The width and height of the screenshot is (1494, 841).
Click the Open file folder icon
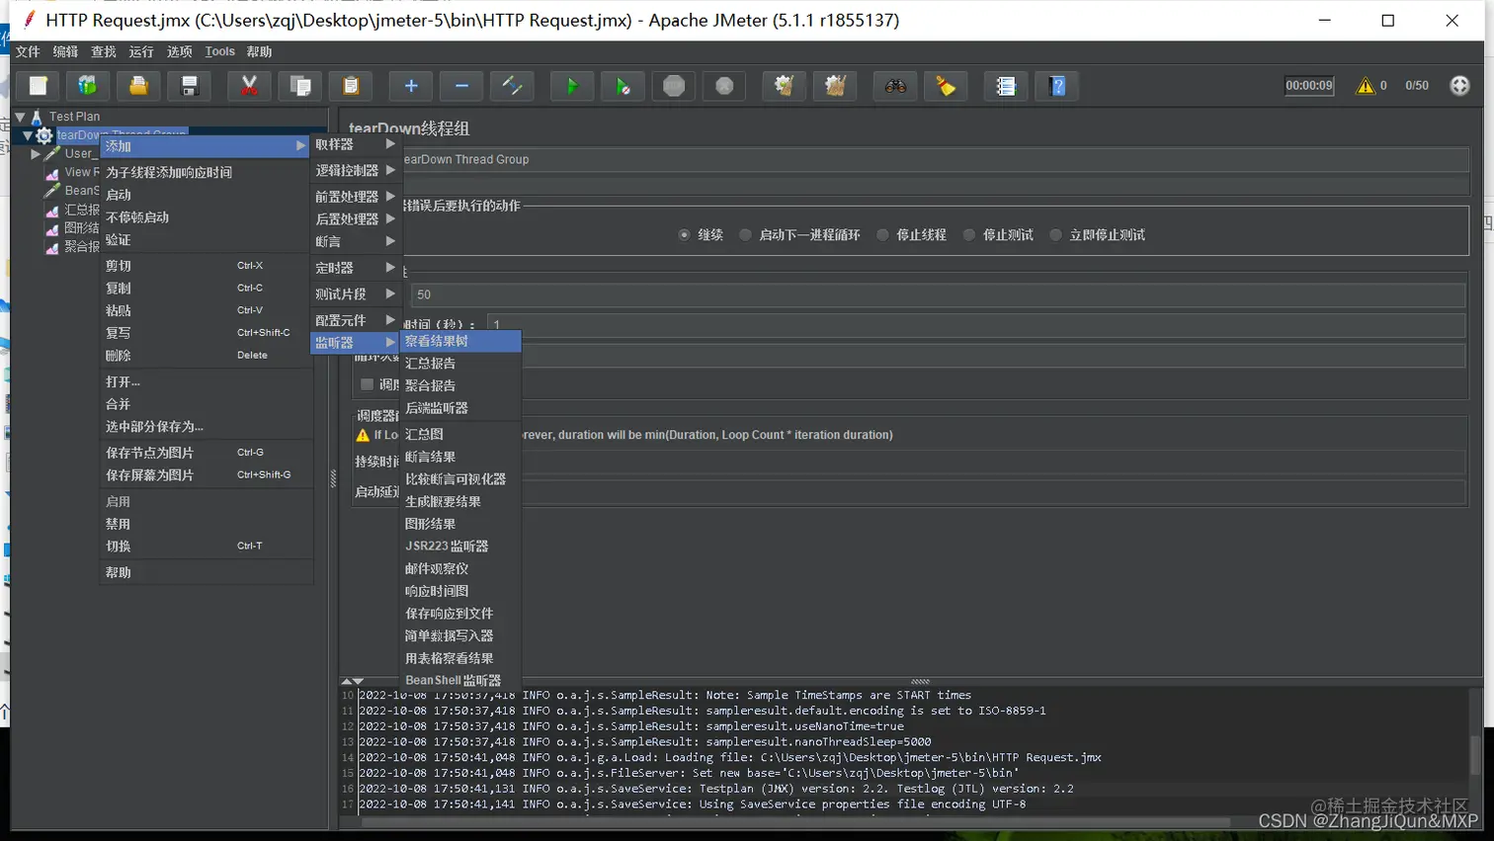pyautogui.click(x=138, y=86)
